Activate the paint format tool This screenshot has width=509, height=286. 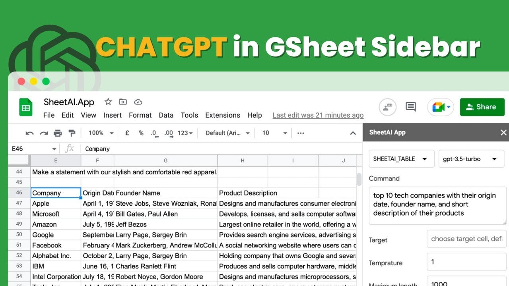(72, 133)
